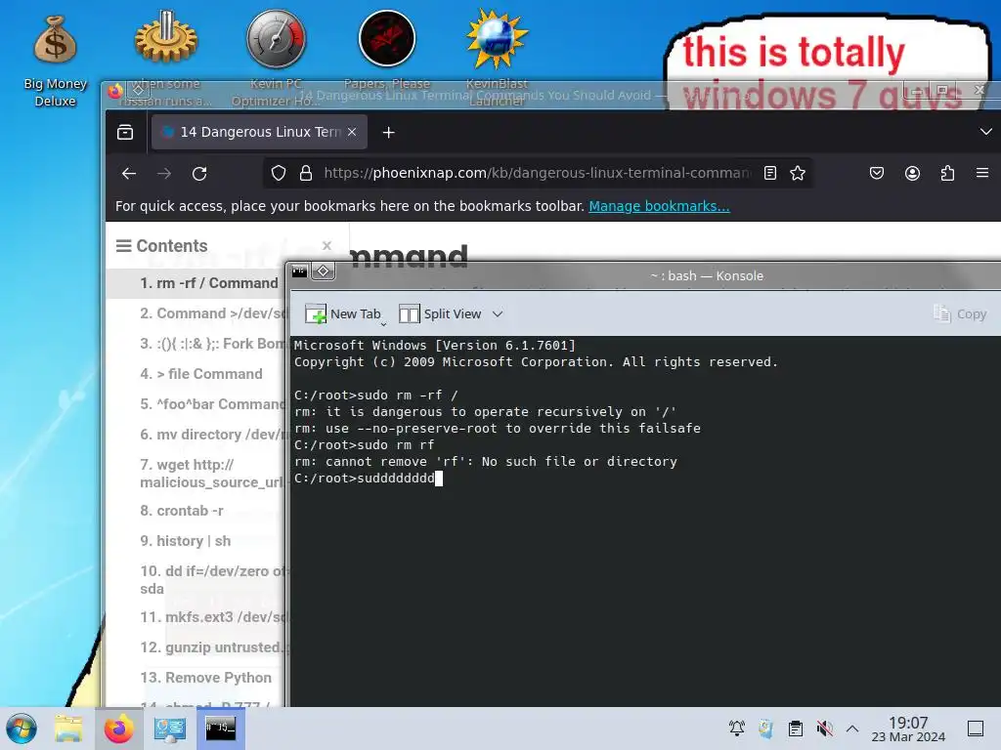
Task: Reload the phoenixnap page
Action: [x=199, y=174]
